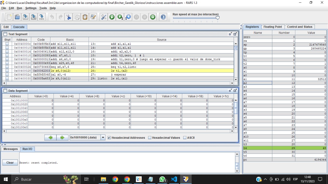
Task: Maximize the Data Segment panel
Action: (235, 90)
